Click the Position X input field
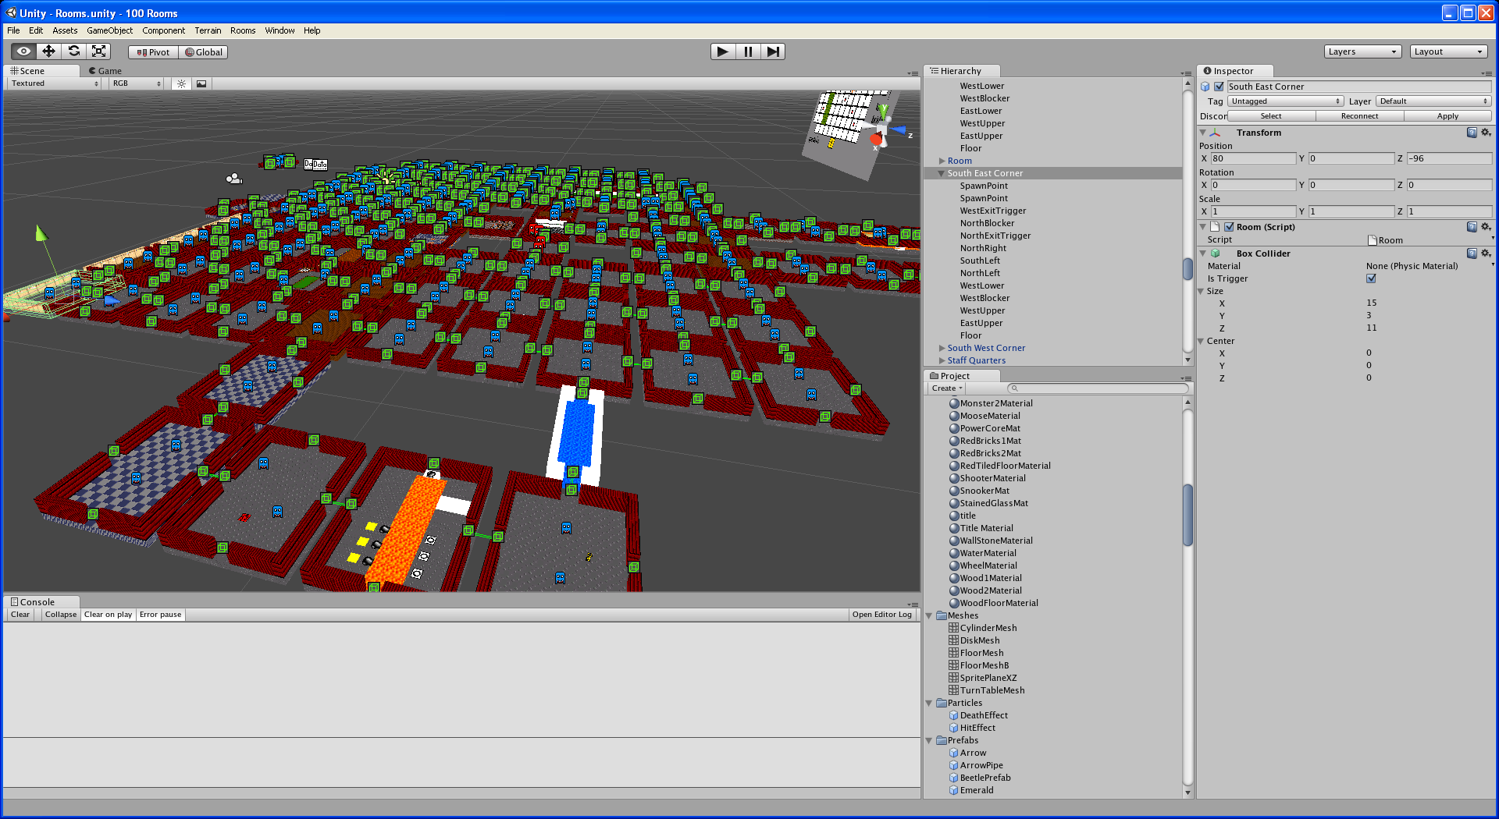 pos(1252,158)
